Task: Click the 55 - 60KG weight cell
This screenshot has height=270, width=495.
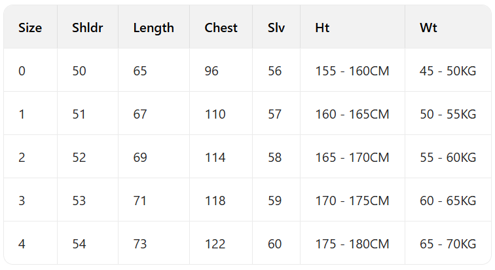Action: point(448,157)
